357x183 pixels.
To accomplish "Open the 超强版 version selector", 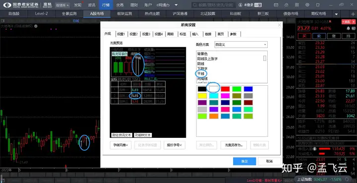I will (62, 5).
